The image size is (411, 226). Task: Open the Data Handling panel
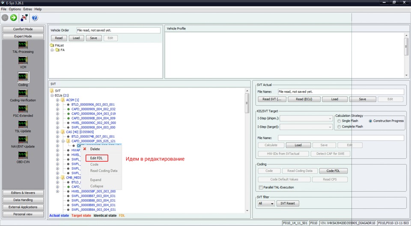(x=23, y=200)
